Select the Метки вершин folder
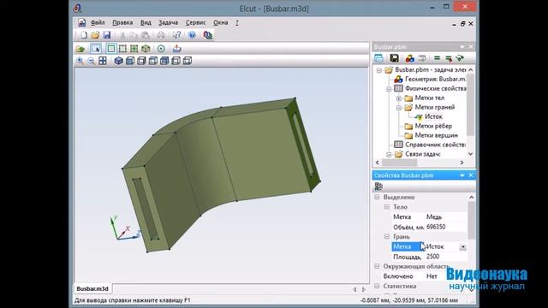This screenshot has width=548, height=308. click(436, 135)
